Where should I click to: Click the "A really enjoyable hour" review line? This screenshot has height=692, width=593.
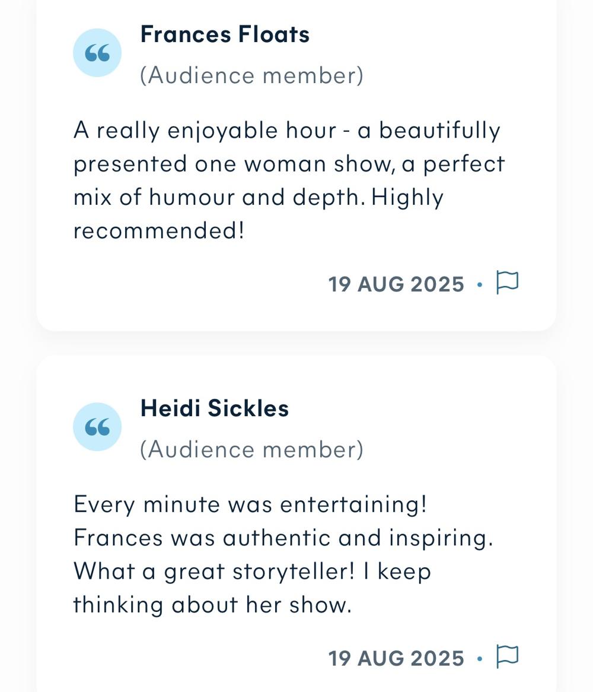point(287,131)
